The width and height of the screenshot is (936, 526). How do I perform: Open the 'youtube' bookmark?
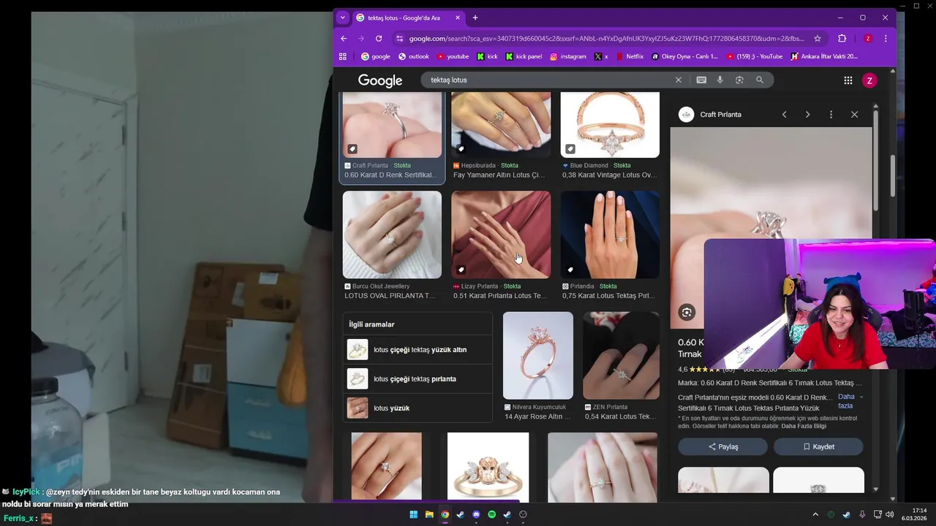(453, 56)
